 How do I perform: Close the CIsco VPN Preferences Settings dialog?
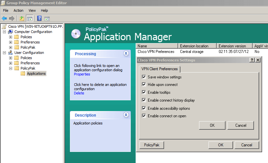(x=258, y=60)
